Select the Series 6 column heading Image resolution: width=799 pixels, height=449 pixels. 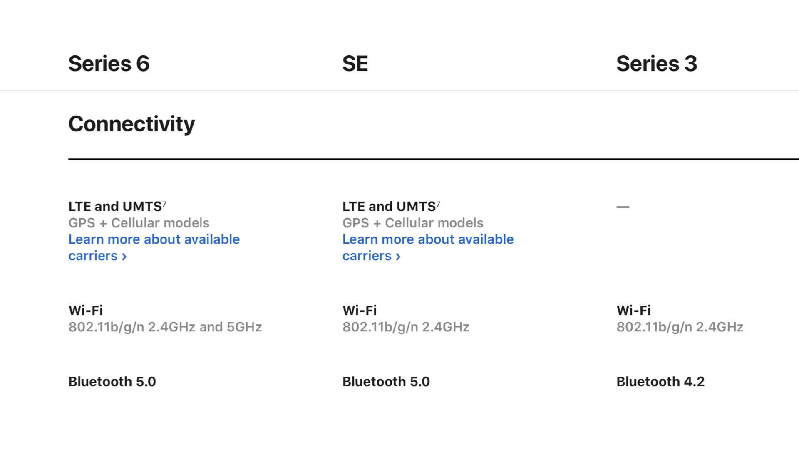coord(109,64)
